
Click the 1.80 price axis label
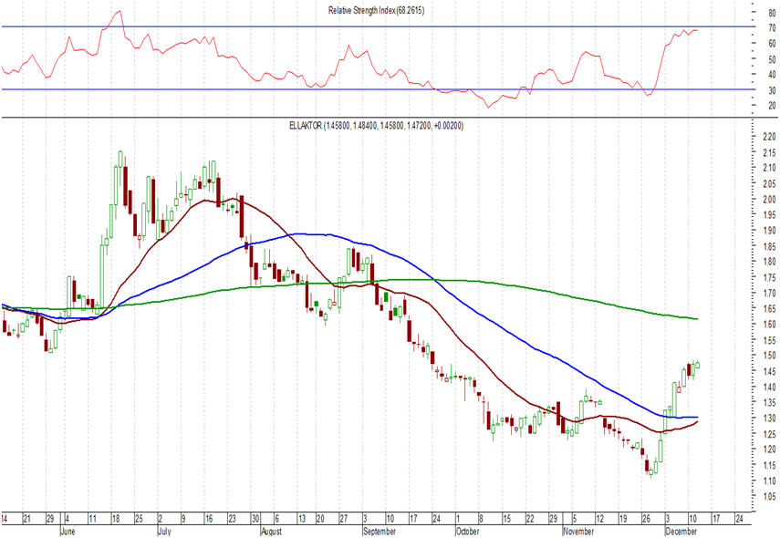[x=769, y=262]
